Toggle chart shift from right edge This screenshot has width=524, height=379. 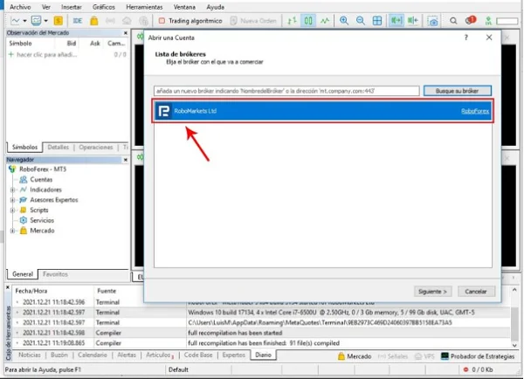click(x=413, y=21)
